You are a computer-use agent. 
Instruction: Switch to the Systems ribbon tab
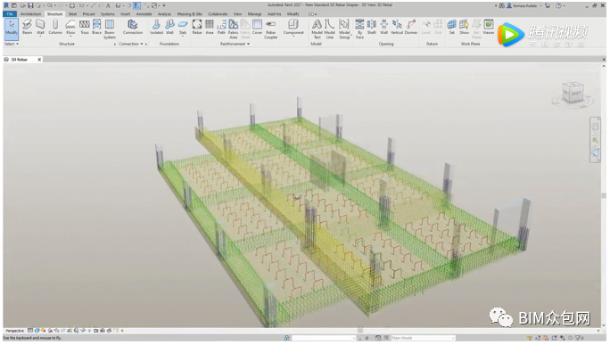[108, 14]
